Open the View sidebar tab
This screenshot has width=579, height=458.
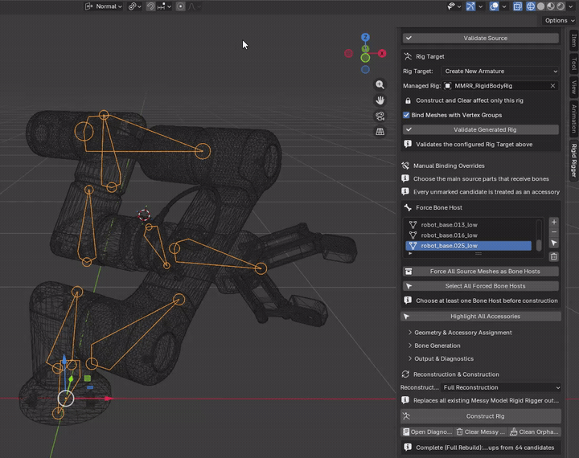point(574,86)
